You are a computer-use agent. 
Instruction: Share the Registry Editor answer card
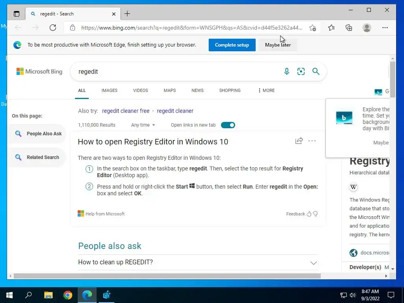pyautogui.click(x=299, y=141)
